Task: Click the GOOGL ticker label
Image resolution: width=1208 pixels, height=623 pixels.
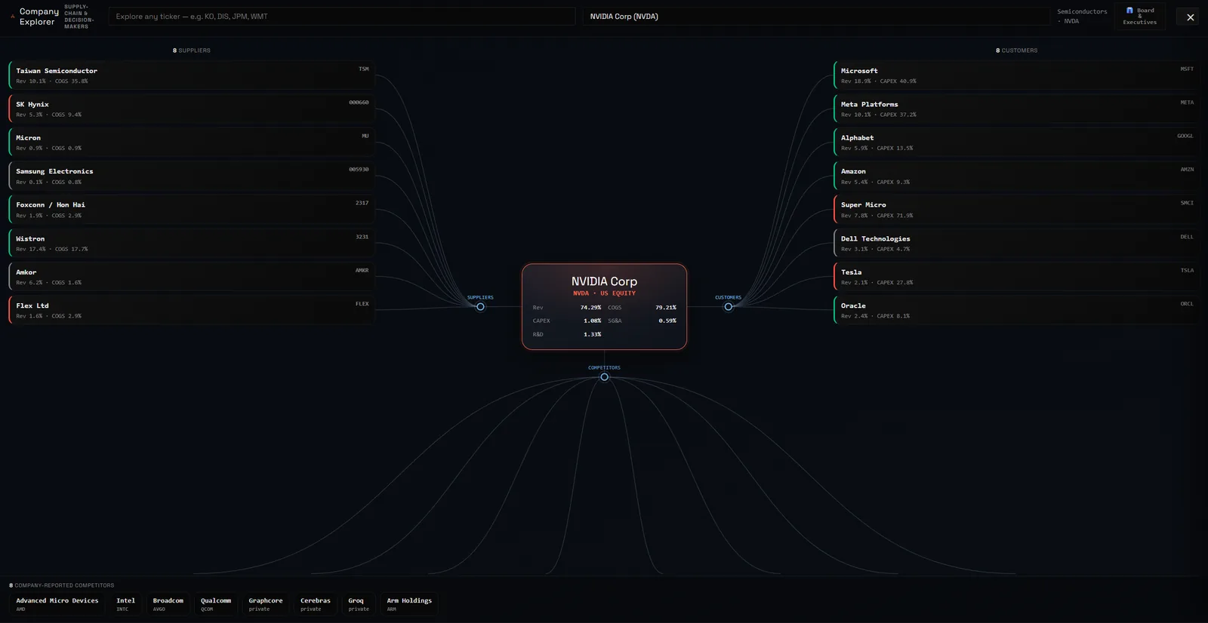Action: click(x=1185, y=136)
